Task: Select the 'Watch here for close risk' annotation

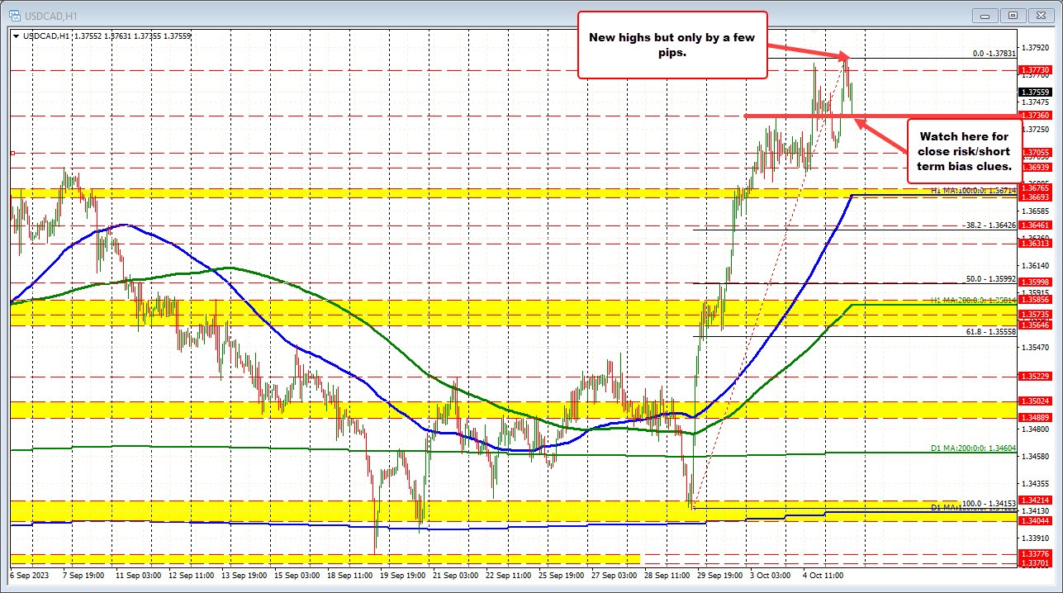Action: pyautogui.click(x=965, y=152)
